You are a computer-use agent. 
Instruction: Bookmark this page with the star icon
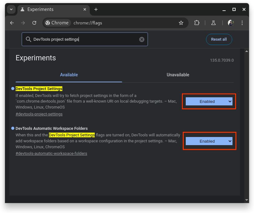[181, 23]
